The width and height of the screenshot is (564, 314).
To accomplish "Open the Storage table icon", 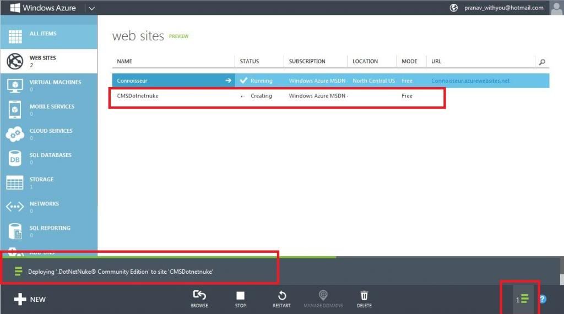I will click(x=15, y=183).
